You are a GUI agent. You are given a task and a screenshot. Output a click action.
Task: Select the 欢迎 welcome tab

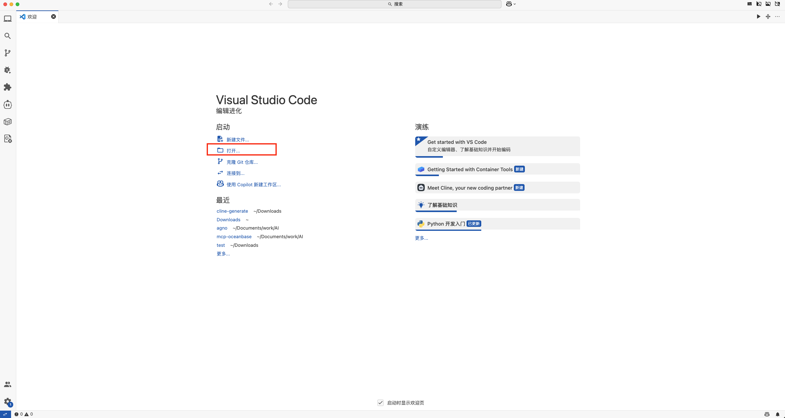click(x=32, y=17)
